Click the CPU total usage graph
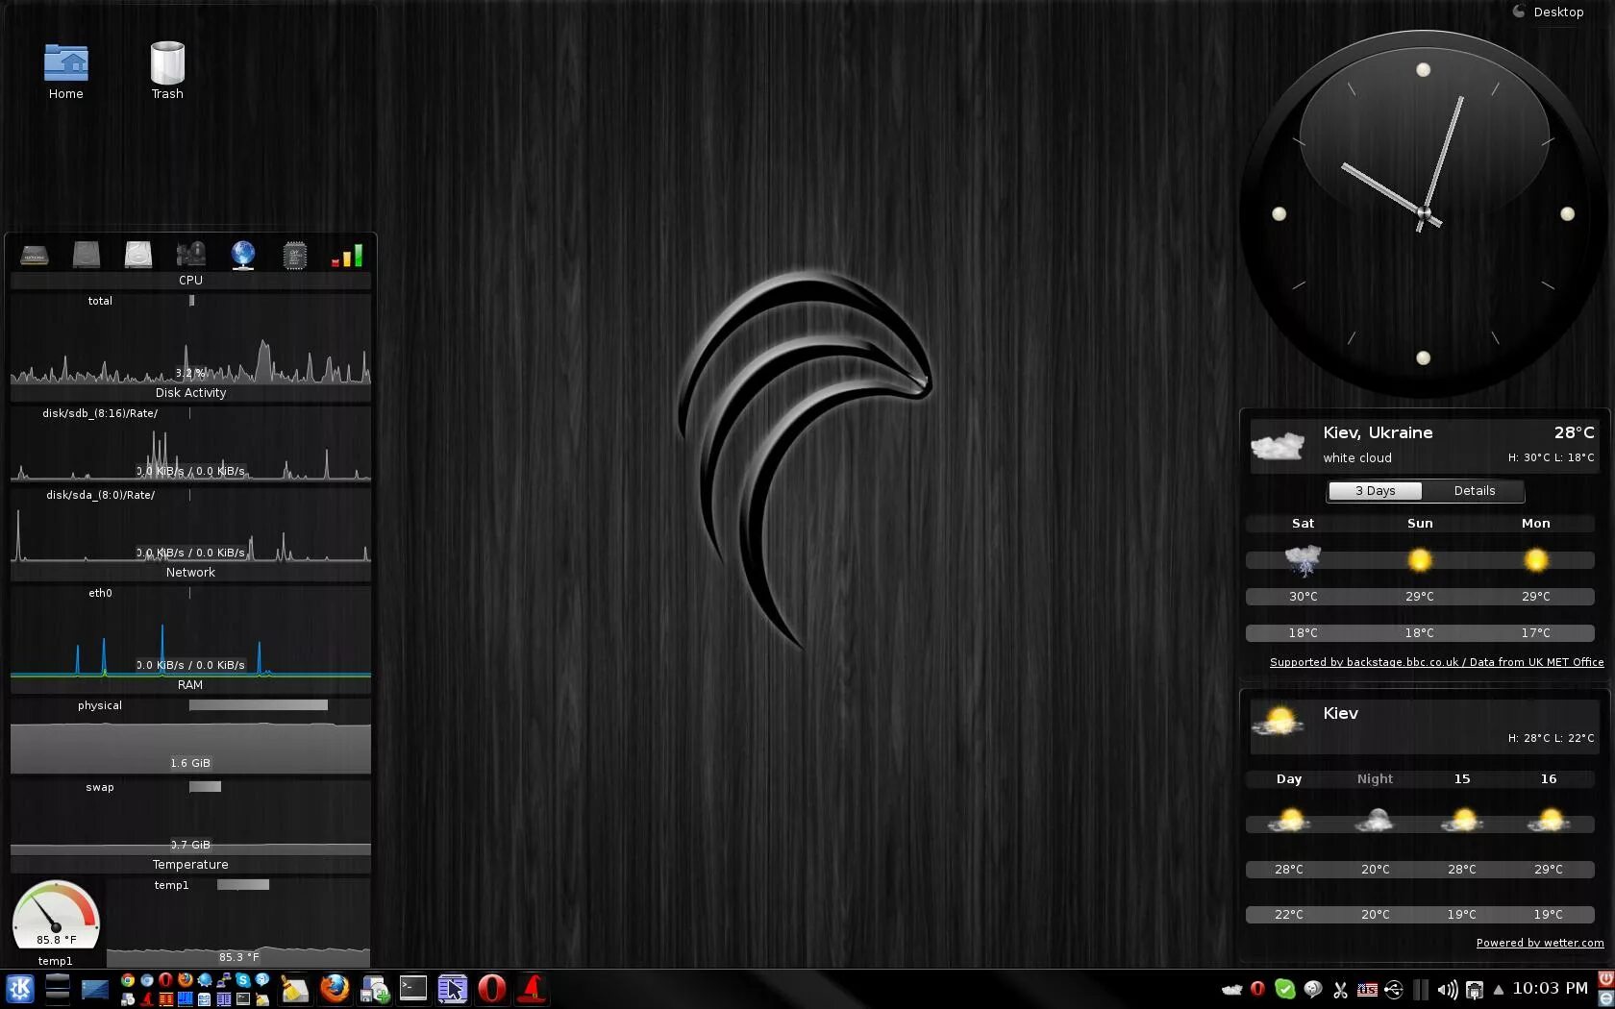This screenshot has width=1615, height=1009. coord(190,346)
